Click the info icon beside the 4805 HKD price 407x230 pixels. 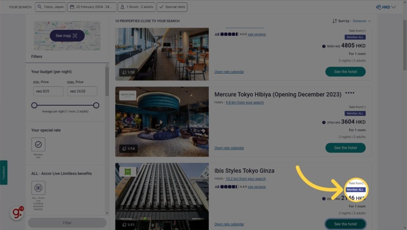[x=324, y=46]
